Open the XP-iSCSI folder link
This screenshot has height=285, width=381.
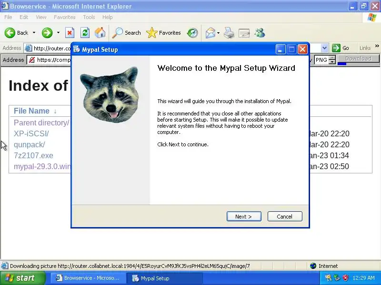(31, 133)
